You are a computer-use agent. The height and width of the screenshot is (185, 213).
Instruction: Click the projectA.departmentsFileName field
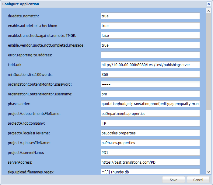(x=150, y=113)
